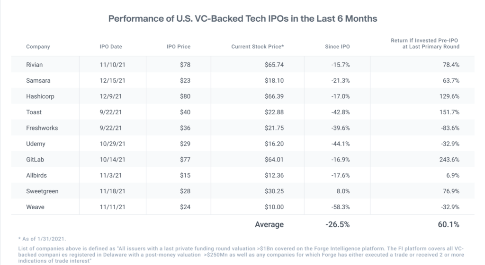Click the Rivian company name
The height and width of the screenshot is (265, 485).
tap(34, 65)
